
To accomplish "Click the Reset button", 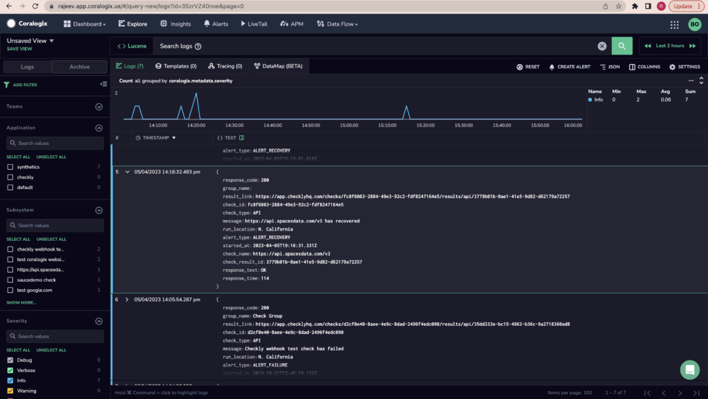I will click(x=528, y=67).
